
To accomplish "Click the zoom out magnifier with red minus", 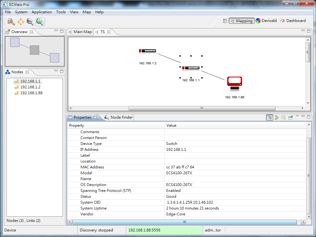I will point(30,22).
